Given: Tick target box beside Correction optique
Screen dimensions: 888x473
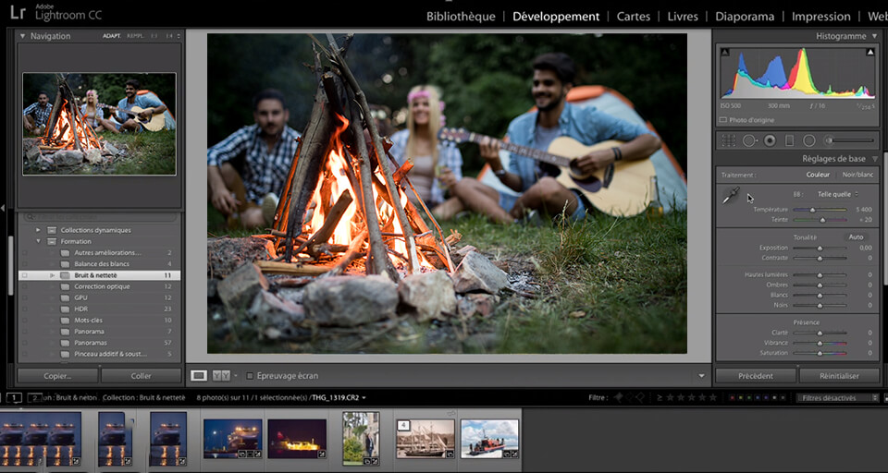Looking at the screenshot, I should (x=24, y=287).
